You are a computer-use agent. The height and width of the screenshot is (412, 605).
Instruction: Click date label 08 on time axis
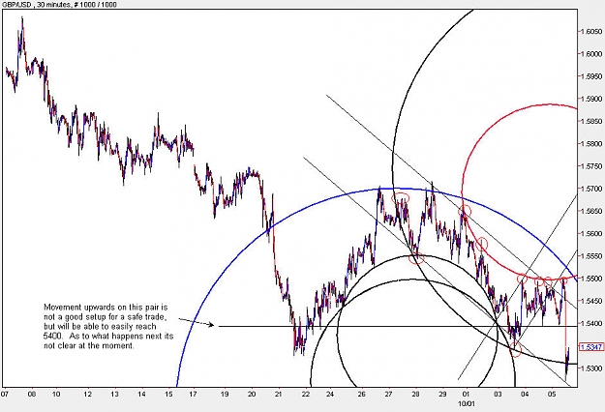click(x=32, y=395)
